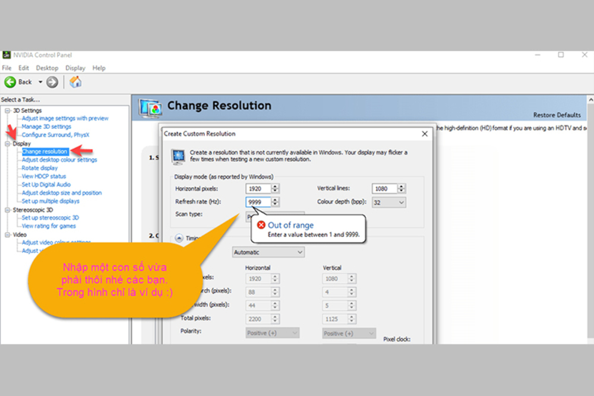The height and width of the screenshot is (396, 594).
Task: Open the Colour depth (bpp) dropdown
Action: point(388,202)
